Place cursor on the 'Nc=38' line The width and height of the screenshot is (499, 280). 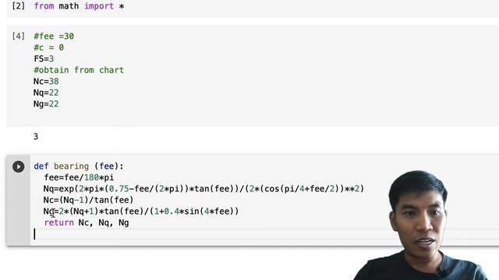46,81
